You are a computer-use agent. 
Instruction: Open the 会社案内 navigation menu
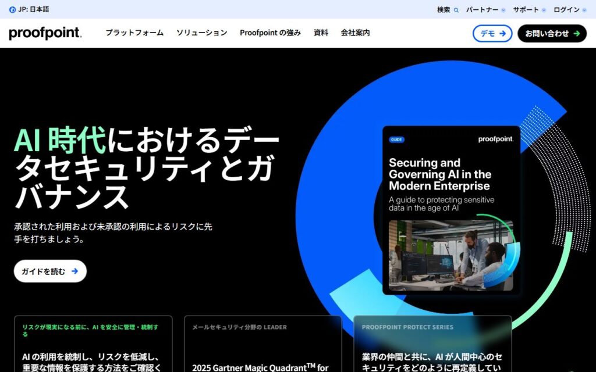coord(355,33)
